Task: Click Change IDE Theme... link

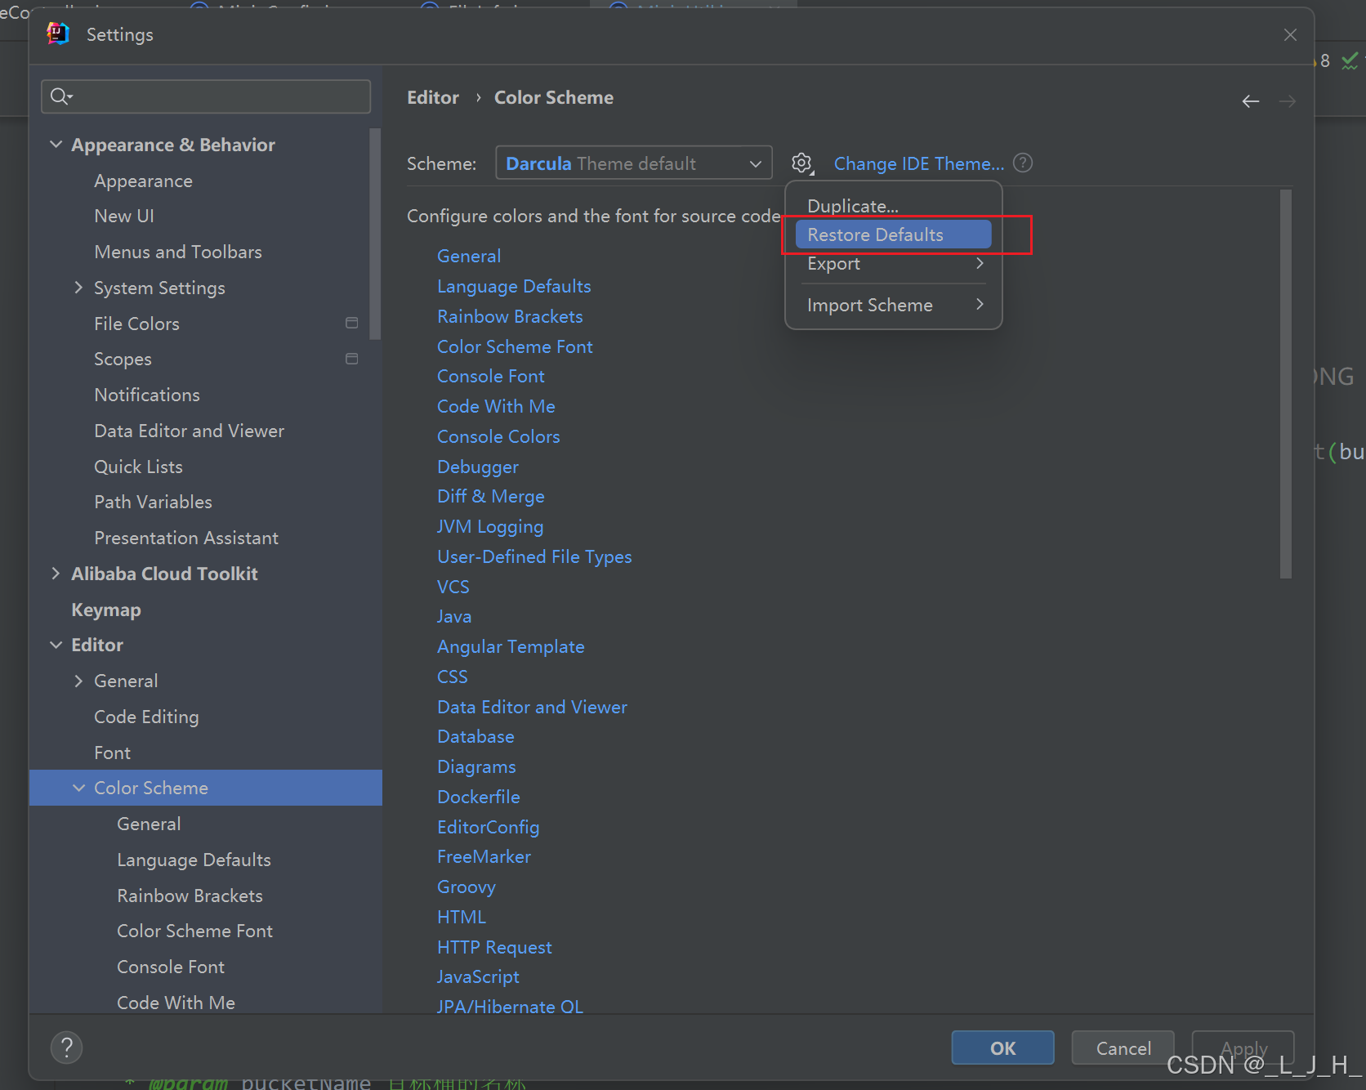Action: point(919,163)
